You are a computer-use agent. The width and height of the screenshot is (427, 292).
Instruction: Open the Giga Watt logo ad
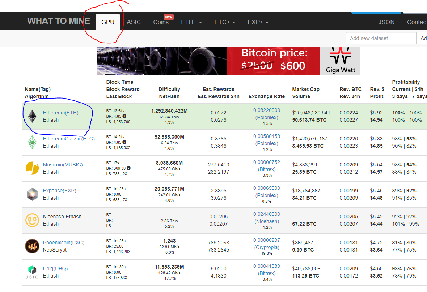coord(340,61)
